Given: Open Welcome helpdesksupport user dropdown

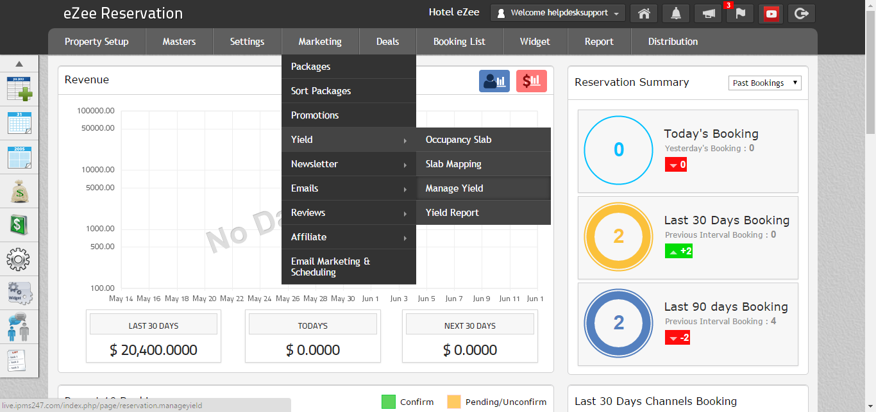Looking at the screenshot, I should coord(558,13).
